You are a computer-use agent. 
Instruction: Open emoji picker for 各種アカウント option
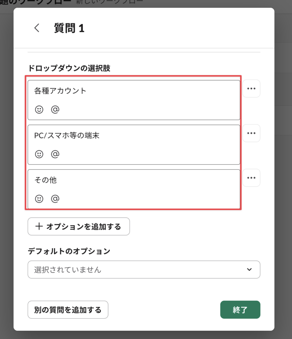tap(39, 110)
